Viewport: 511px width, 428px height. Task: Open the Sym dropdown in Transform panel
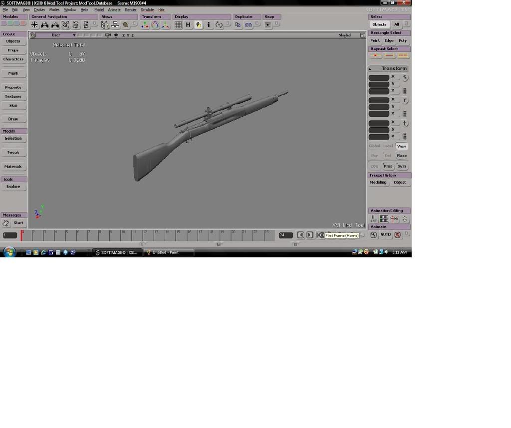[x=402, y=166]
